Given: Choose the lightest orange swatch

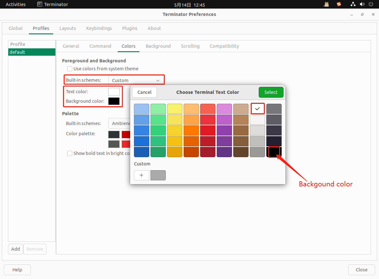Looking at the screenshot, I should [x=191, y=109].
